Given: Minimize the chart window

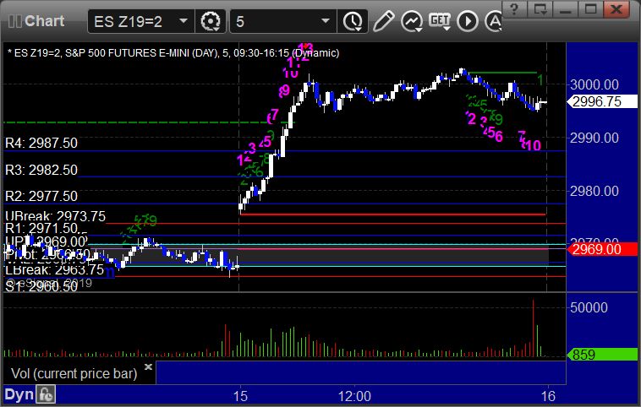Looking at the screenshot, I should coord(566,9).
